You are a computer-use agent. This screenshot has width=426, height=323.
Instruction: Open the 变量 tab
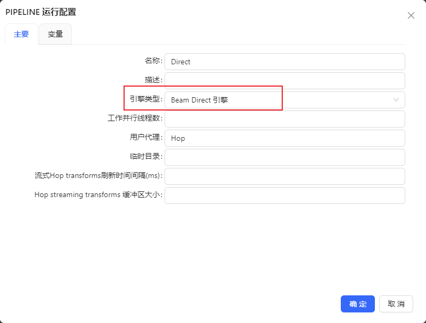pos(55,35)
